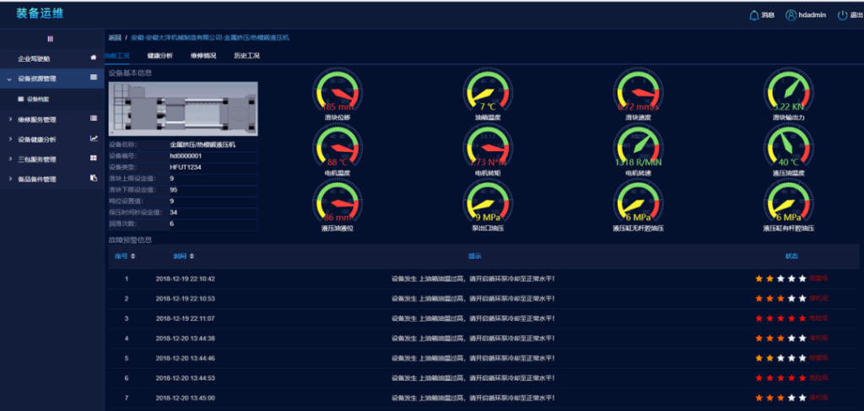The image size is (864, 411).
Task: Expand the 设备健康分析 menu chevron
Action: [x=10, y=139]
